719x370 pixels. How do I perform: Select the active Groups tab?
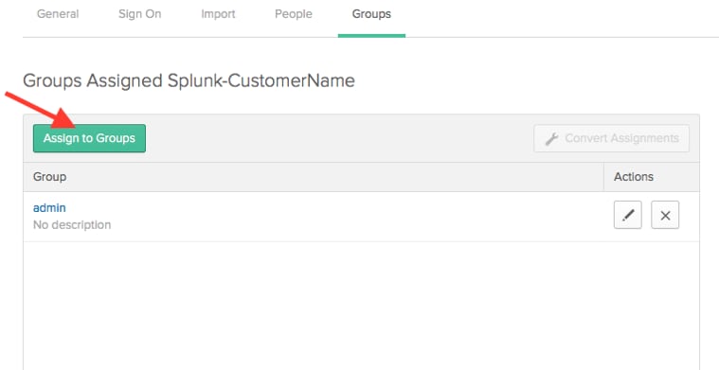371,14
